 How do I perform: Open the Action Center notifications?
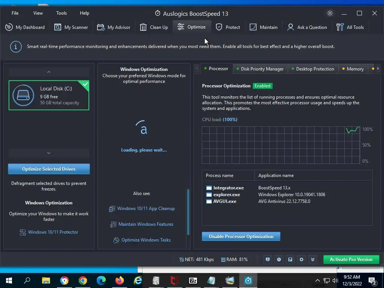[x=372, y=280]
